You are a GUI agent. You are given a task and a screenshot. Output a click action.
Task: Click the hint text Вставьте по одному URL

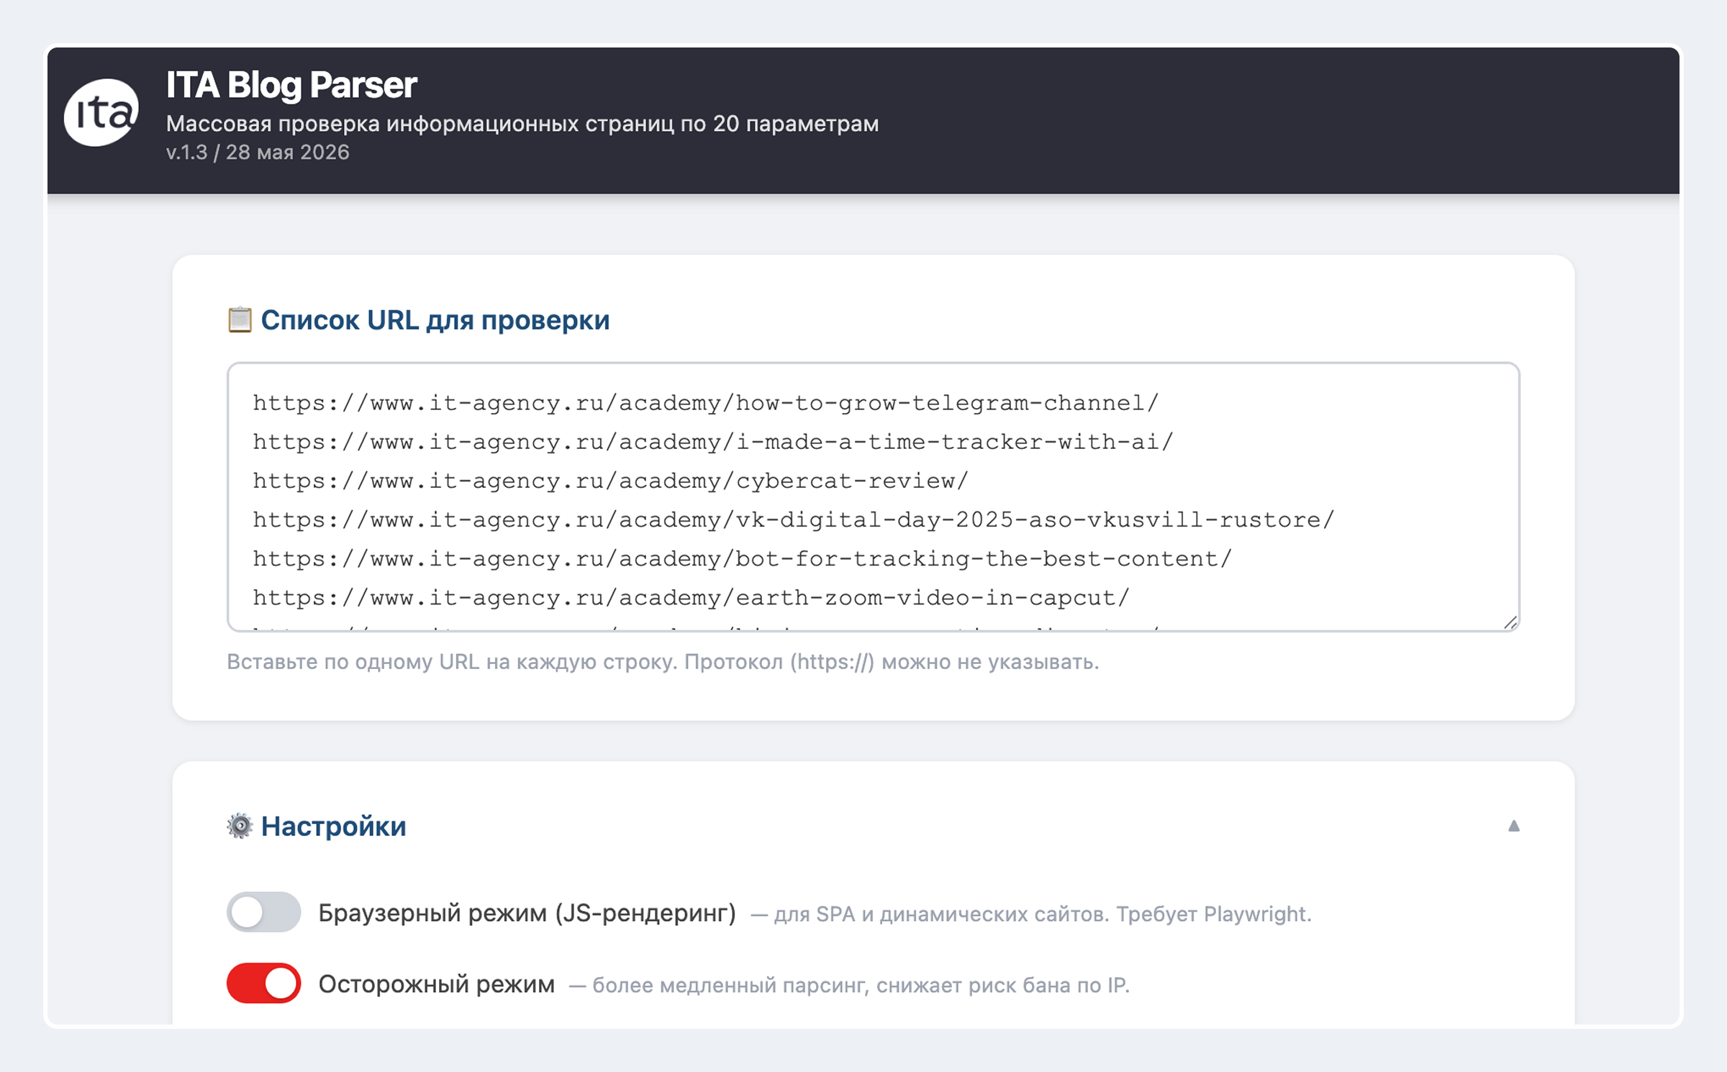(663, 662)
